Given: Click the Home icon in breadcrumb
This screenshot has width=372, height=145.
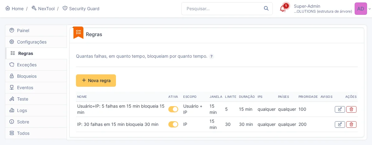Looking at the screenshot, I should 8,8.
